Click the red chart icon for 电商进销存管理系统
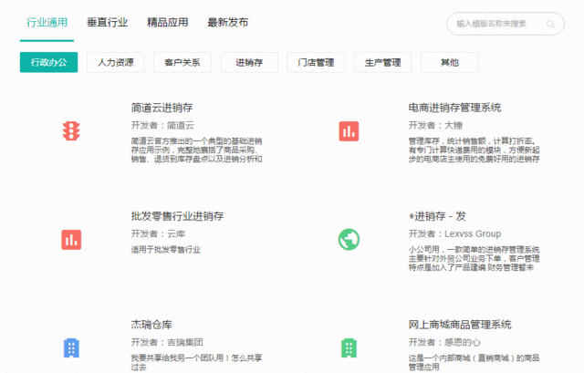 pyautogui.click(x=349, y=131)
